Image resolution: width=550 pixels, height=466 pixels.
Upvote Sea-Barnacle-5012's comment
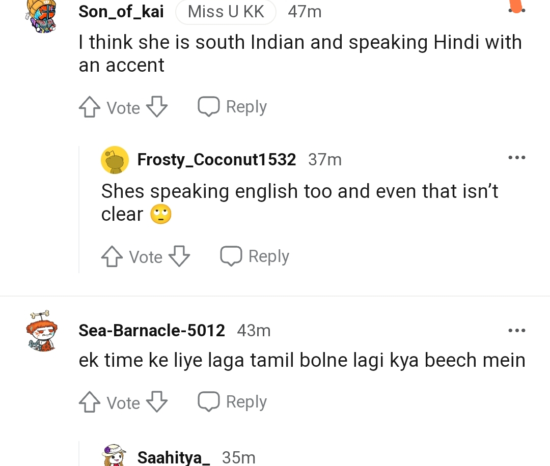click(90, 402)
